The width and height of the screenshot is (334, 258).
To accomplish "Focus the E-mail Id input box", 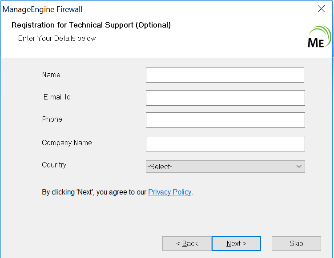I will coord(225,98).
